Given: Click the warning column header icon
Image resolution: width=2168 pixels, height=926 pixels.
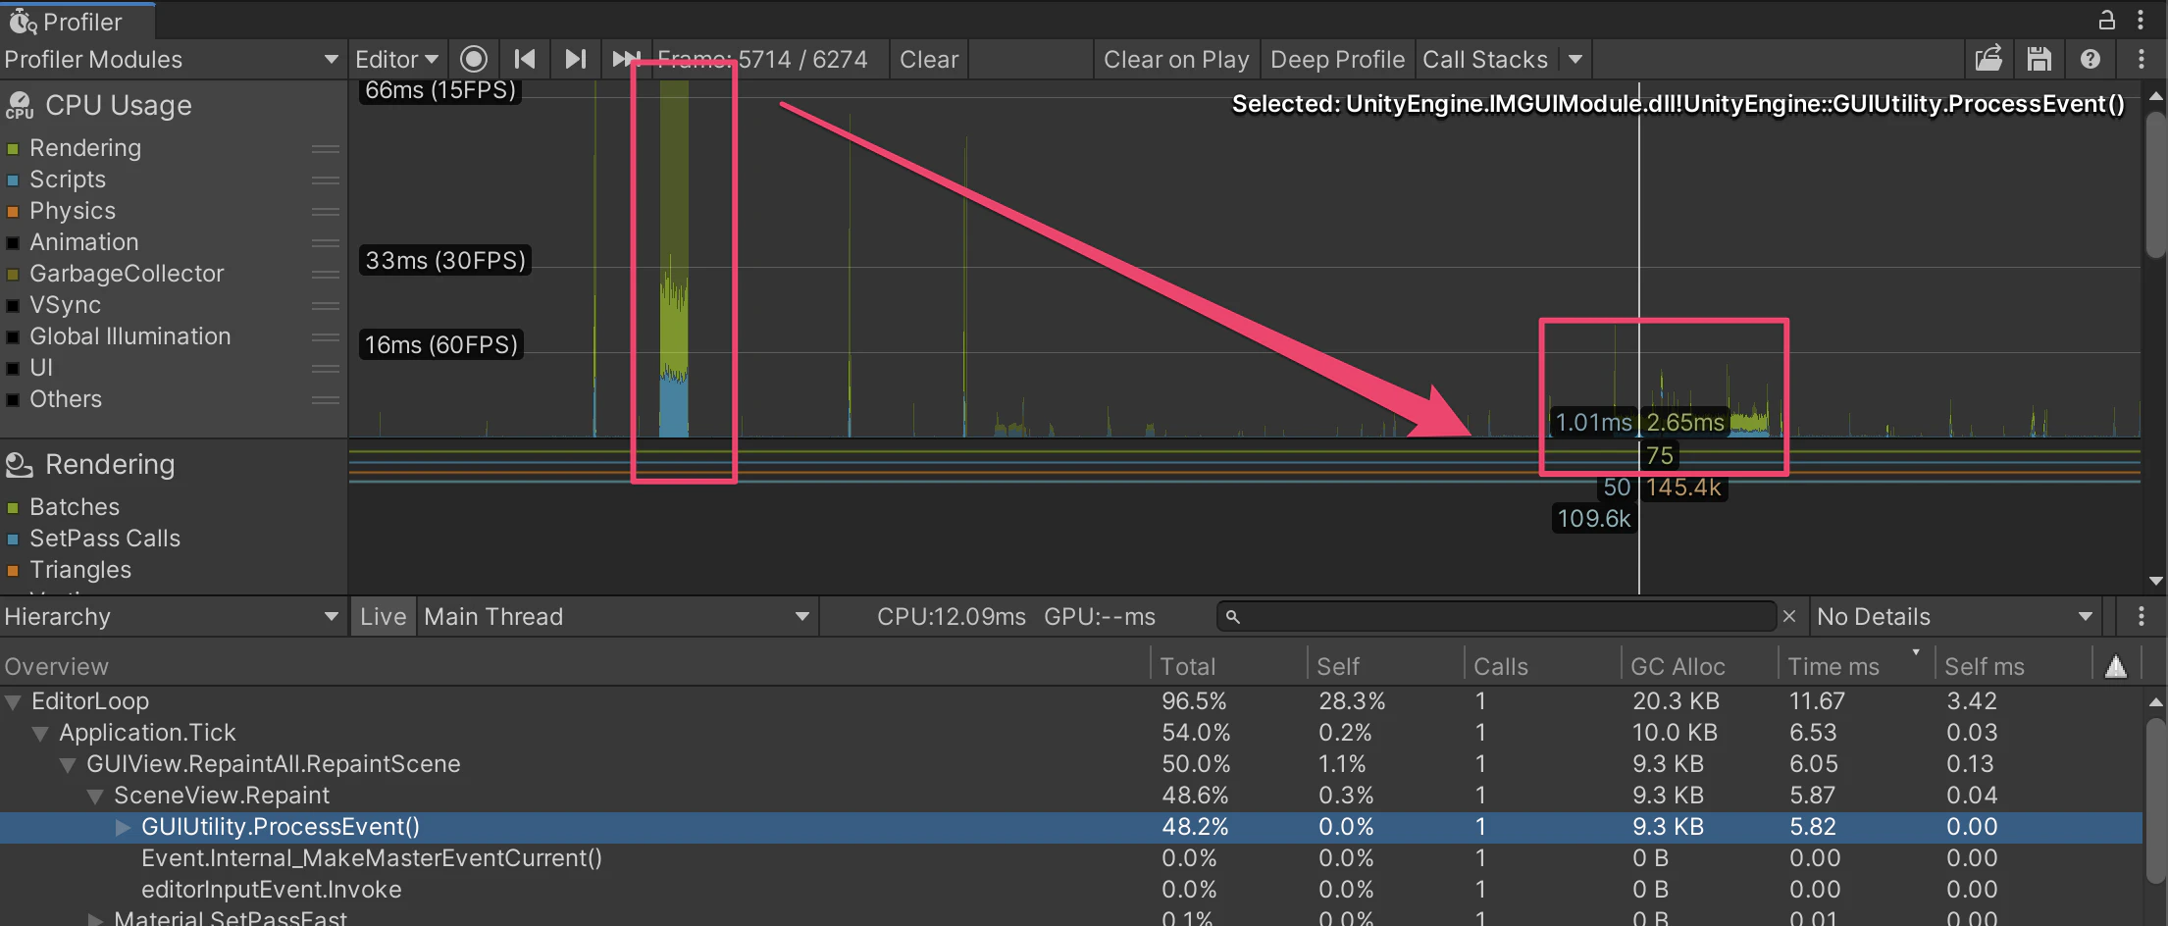Looking at the screenshot, I should (2116, 667).
